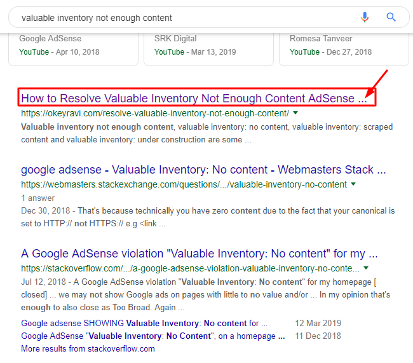Click More results from stackoverflow.com
Viewport: 413px width, 363px height.
click(88, 349)
